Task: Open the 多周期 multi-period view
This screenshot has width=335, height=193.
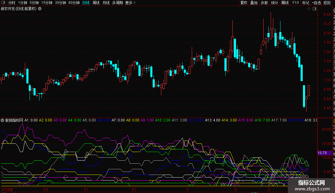Action: click(x=117, y=3)
